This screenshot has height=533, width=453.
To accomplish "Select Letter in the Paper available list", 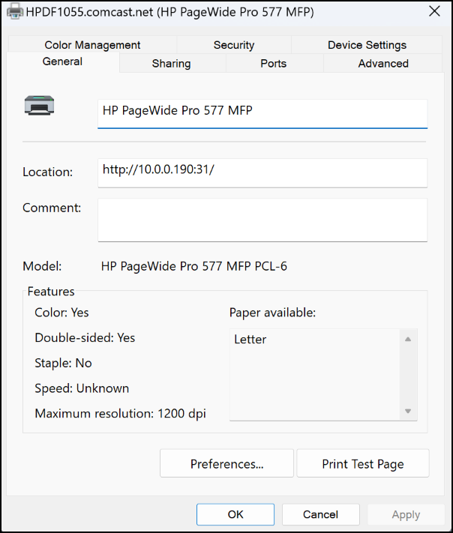I will 250,340.
